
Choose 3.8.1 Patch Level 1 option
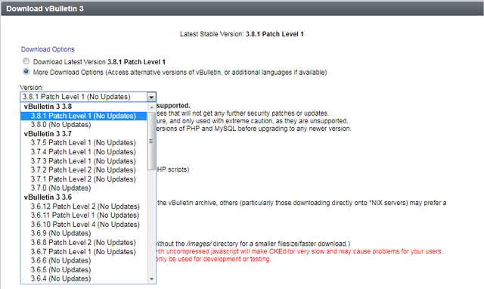tap(84, 116)
